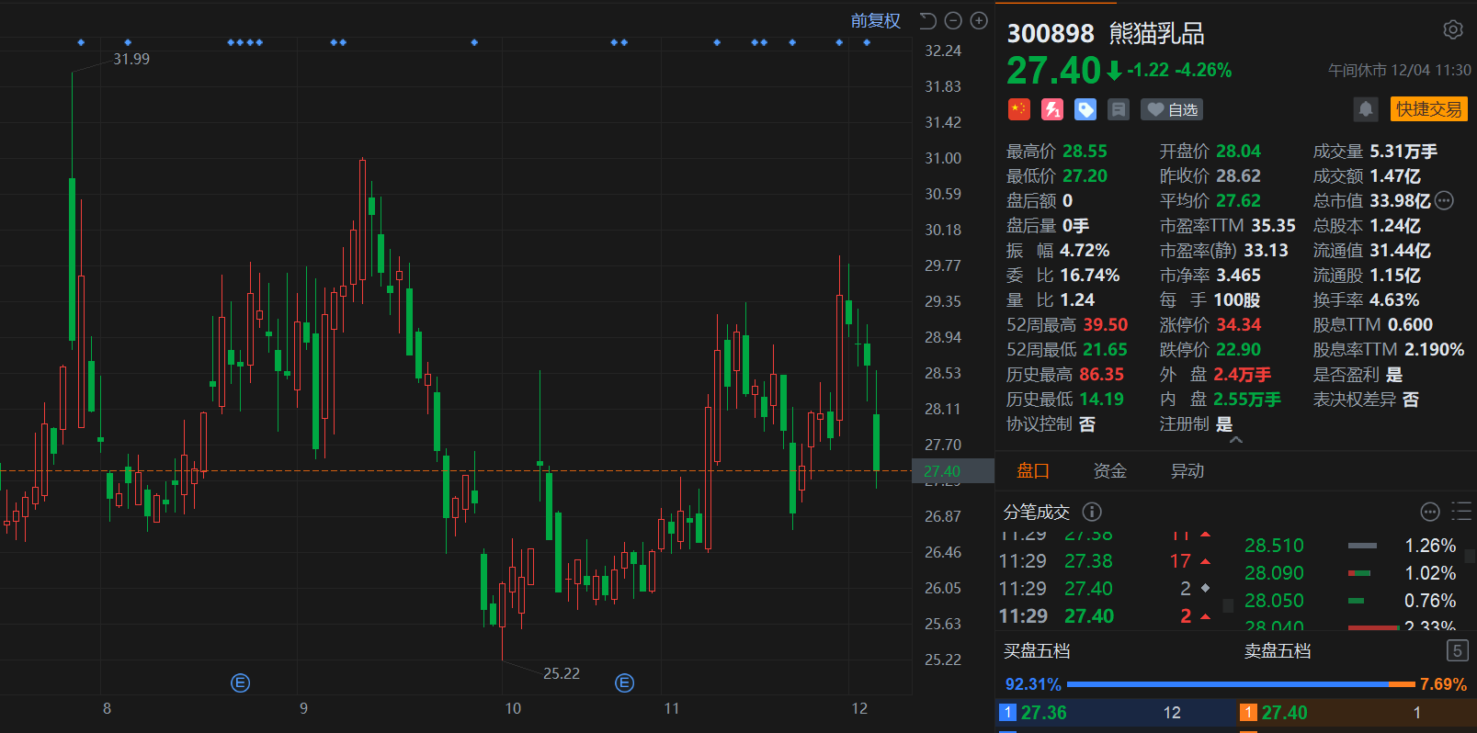Click the reset chart undo arrow icon
Viewport: 1477px width, 733px height.
[928, 21]
